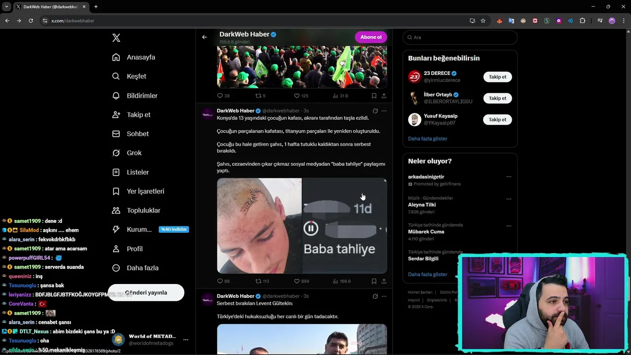Click the Yer İşaretleri bookmark icon

click(116, 191)
